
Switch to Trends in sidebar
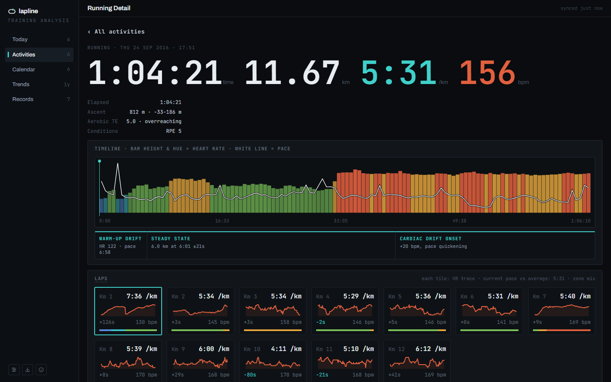point(39,84)
